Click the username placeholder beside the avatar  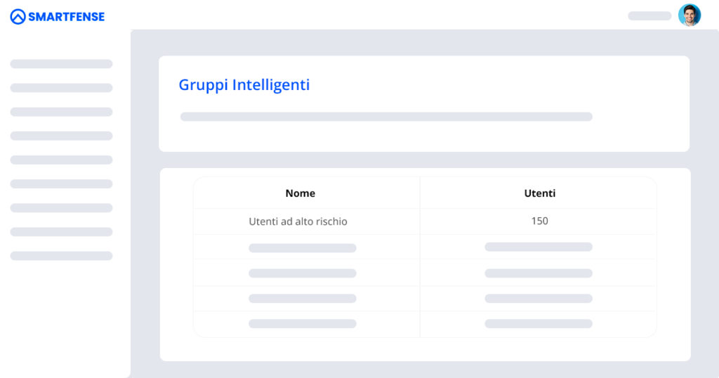tap(649, 16)
